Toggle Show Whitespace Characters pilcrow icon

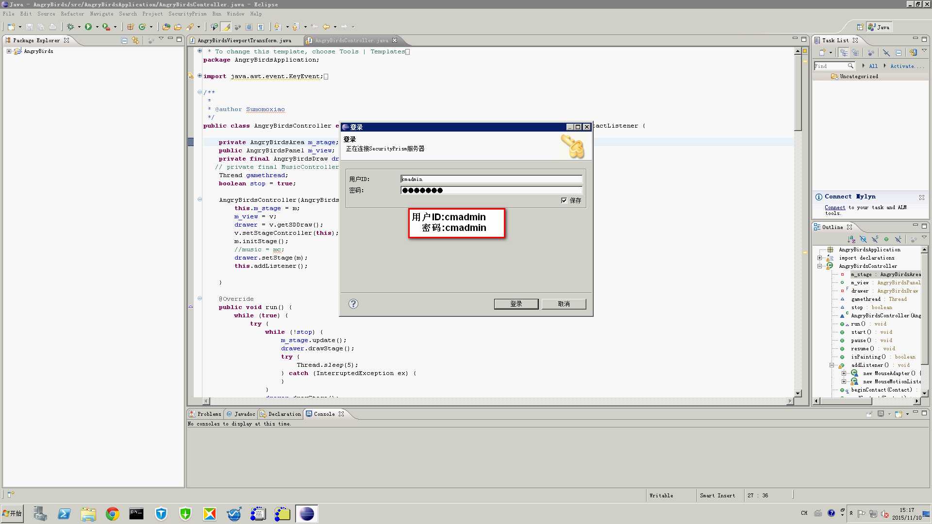(x=261, y=27)
